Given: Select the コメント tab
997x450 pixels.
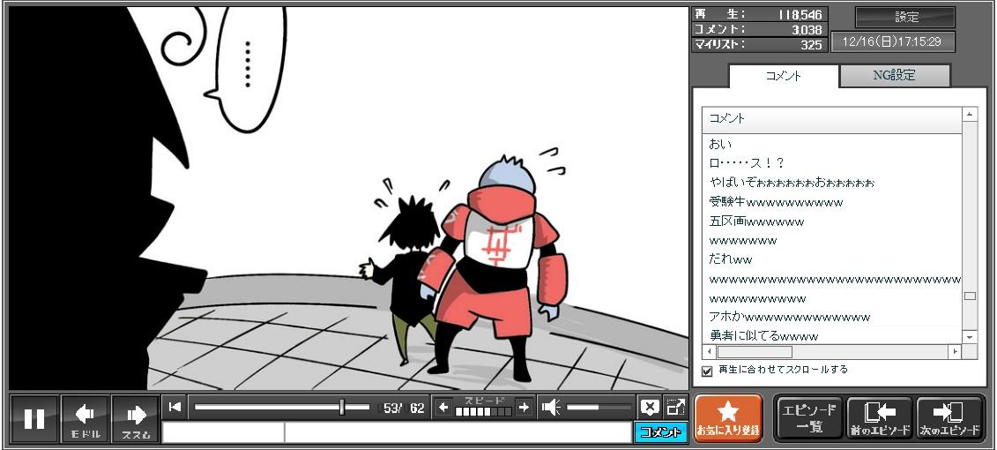Looking at the screenshot, I should [783, 76].
